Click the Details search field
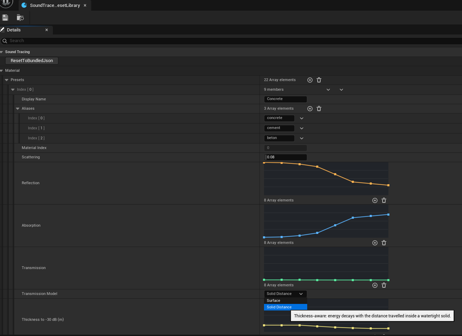Screen dimensions: 462x336 coord(231,41)
